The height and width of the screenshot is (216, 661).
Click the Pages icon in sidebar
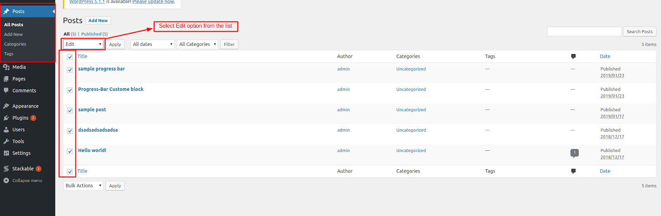[x=6, y=79]
